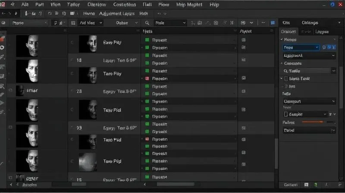Click the grid icon in the 93 Egyyy row
The width and height of the screenshot is (345, 193).
coord(244,128)
